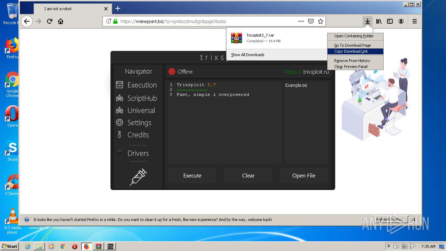Viewport: 446px width, 251px height.
Task: Open ScriptHub in Navigator
Action: tap(137, 98)
